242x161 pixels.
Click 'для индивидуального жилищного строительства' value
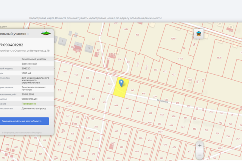(35, 80)
